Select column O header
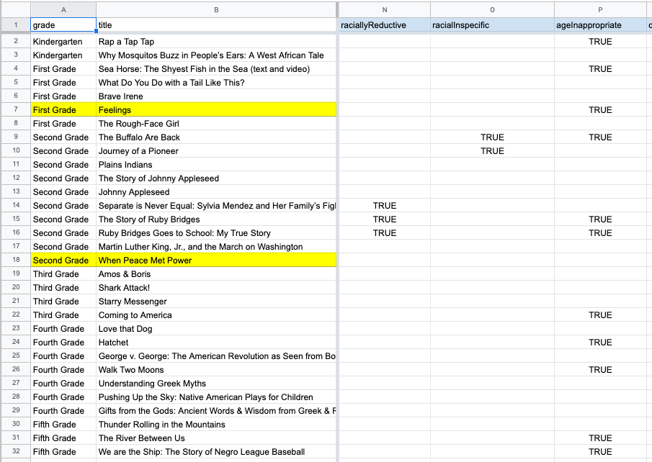The width and height of the screenshot is (652, 462). 492,9
